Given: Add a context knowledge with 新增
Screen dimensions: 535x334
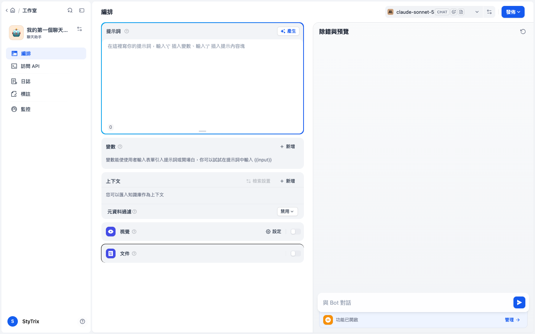Looking at the screenshot, I should [288, 181].
